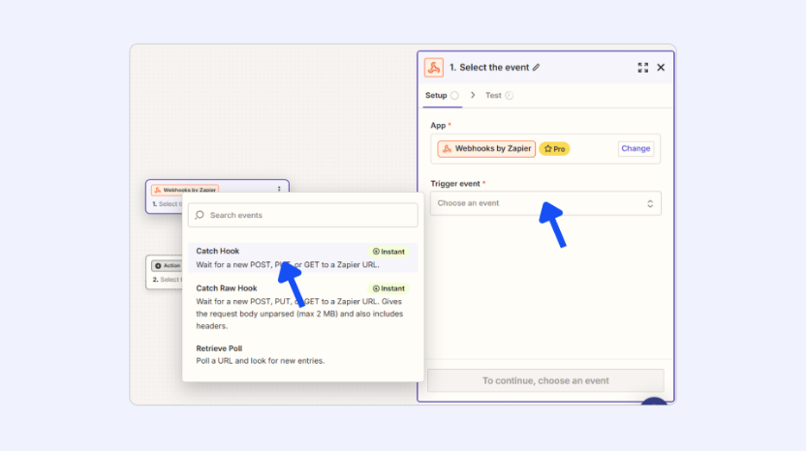Image resolution: width=808 pixels, height=451 pixels.
Task: Open the Webhooks step three-dot menu
Action: (x=279, y=190)
